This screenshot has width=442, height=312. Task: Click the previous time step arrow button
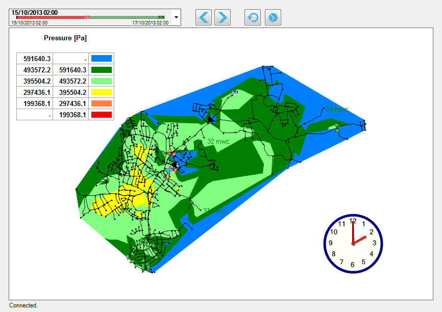204,17
